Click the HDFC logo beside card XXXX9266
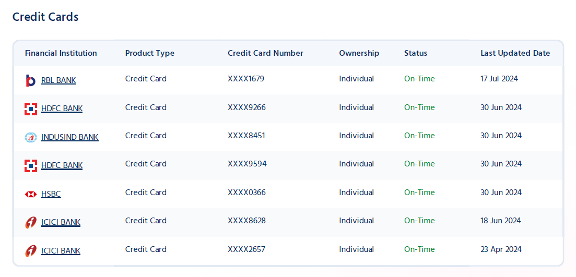 31,109
